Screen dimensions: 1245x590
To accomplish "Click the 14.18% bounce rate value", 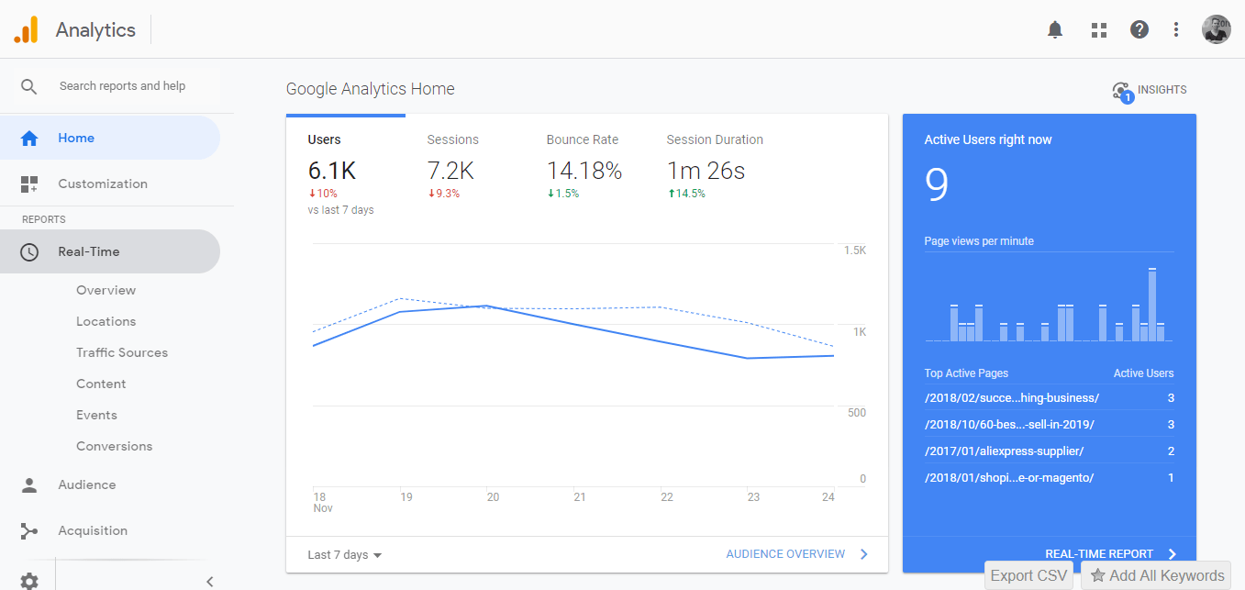I will (x=584, y=171).
